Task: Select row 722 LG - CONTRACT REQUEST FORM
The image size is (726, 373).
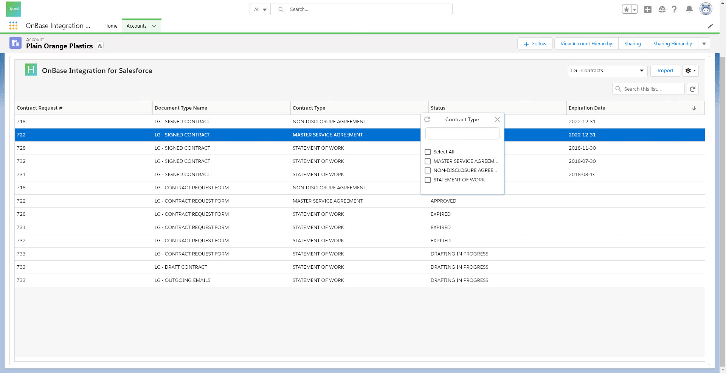Action: (360, 201)
